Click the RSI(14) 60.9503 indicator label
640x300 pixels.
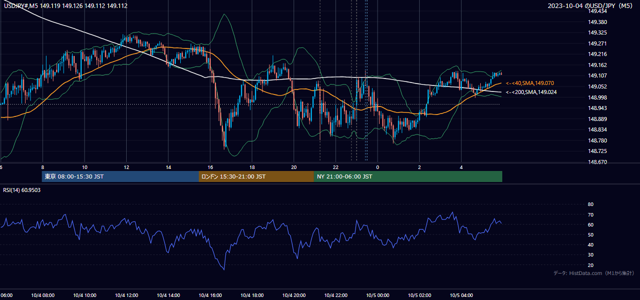[22, 190]
